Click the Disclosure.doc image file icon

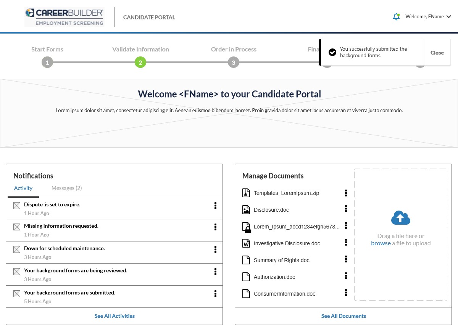pos(246,210)
